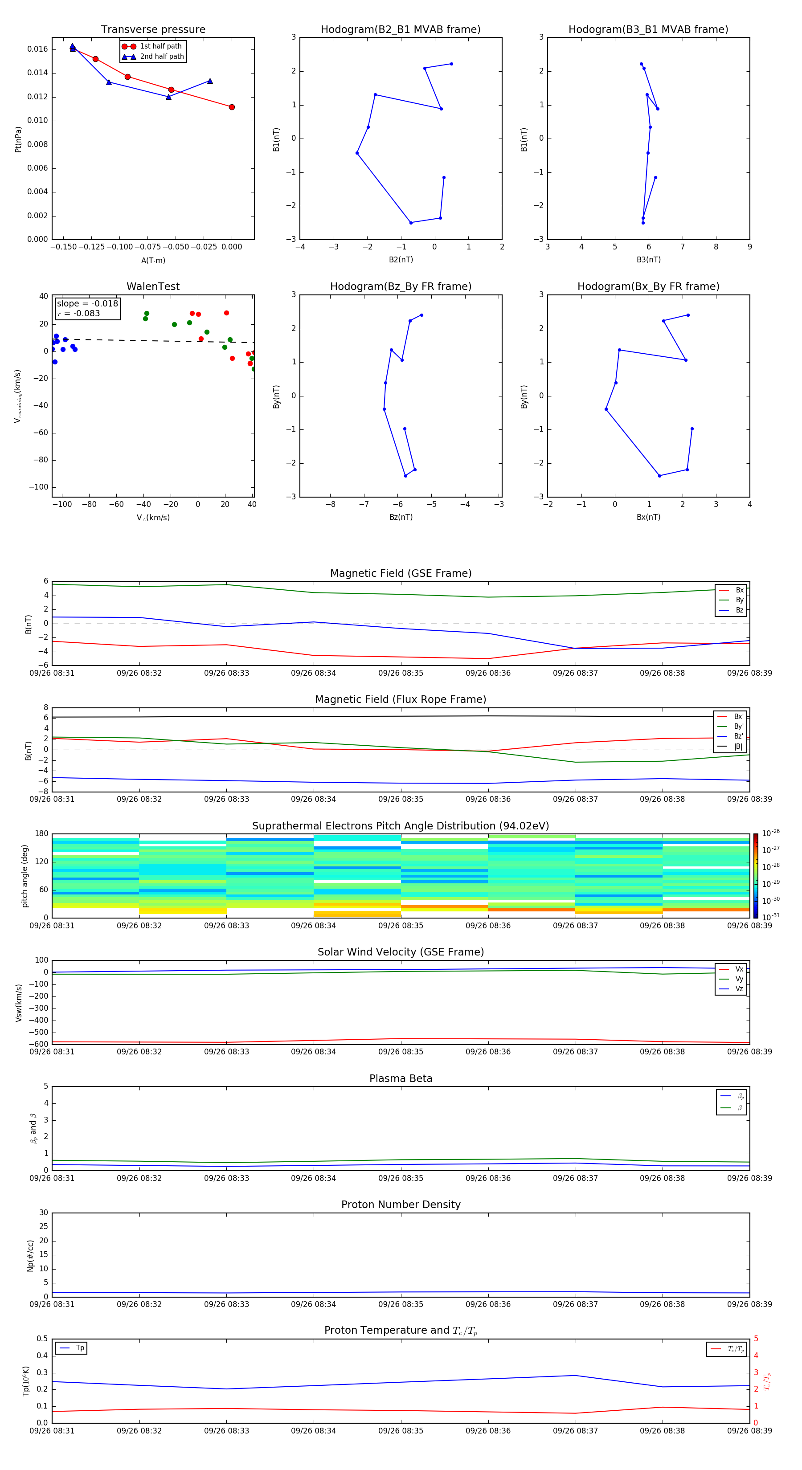Click the "Hodogram(B3_B1 MVAB frame)" title
The width and height of the screenshot is (802, 1470).
pyautogui.click(x=648, y=30)
